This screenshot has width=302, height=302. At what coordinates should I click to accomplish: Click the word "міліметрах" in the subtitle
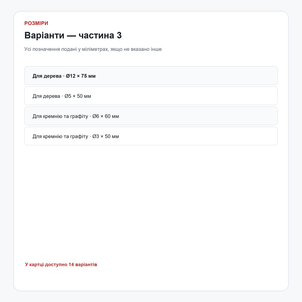pos(95,49)
